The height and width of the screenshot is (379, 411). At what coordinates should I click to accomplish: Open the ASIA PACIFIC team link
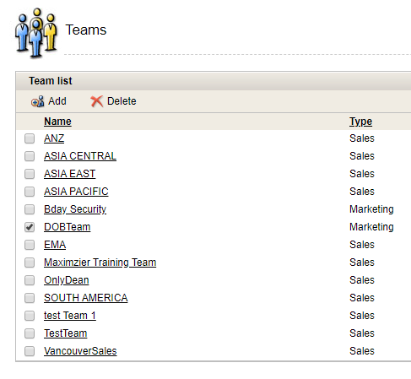(x=76, y=192)
